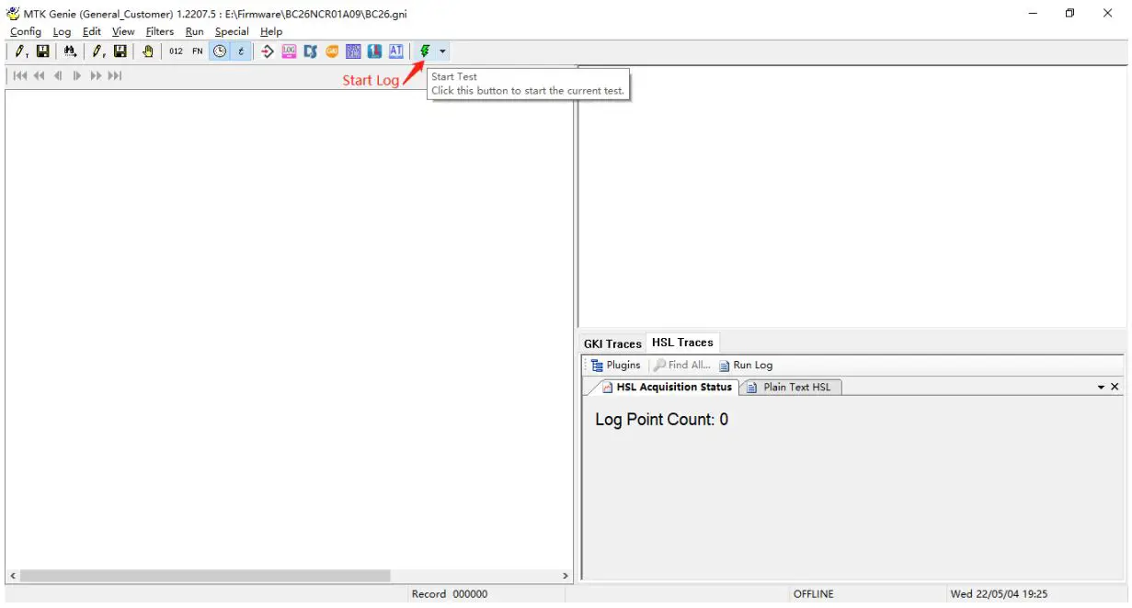Toggle the 012 trace numbering button
The height and width of the screenshot is (608, 1132).
tap(175, 51)
